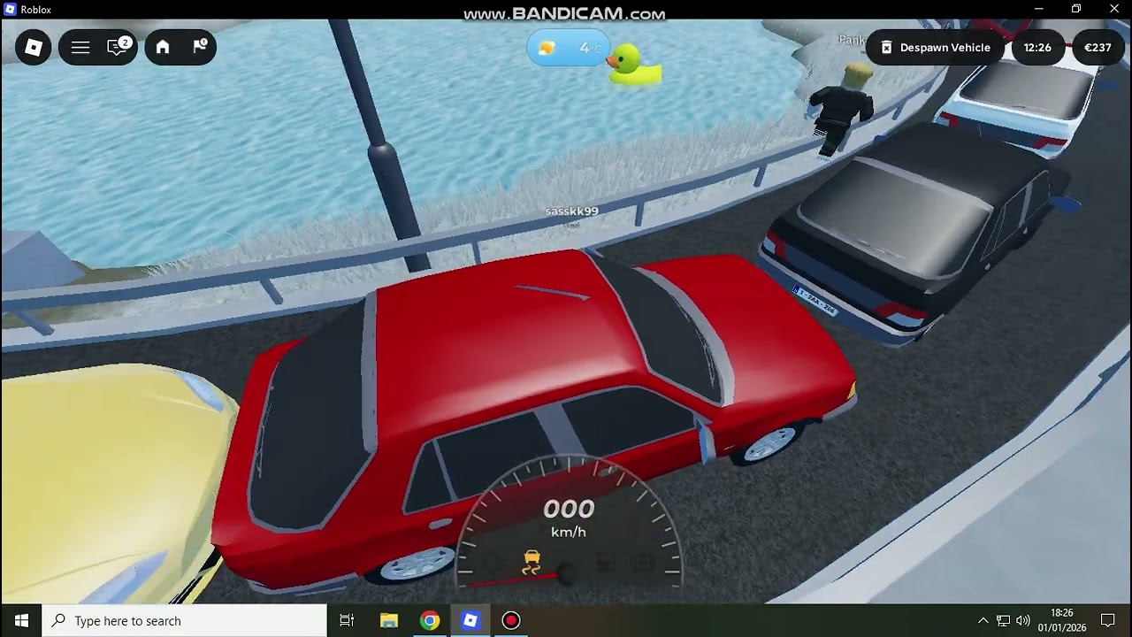The width and height of the screenshot is (1132, 637).
Task: Open chat with two unread messages
Action: point(119,47)
